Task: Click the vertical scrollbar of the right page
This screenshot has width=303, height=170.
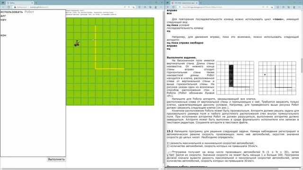Action: coord(302,66)
